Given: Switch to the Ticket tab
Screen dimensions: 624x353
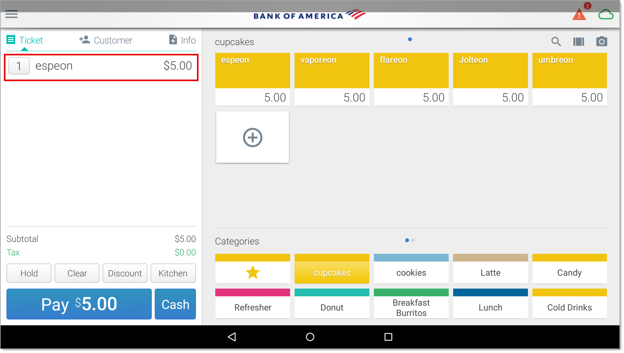Looking at the screenshot, I should (x=24, y=40).
